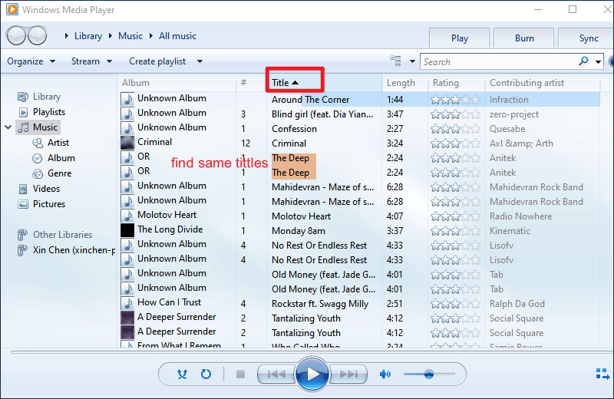
Task: Click inside the Search input field
Action: point(498,62)
